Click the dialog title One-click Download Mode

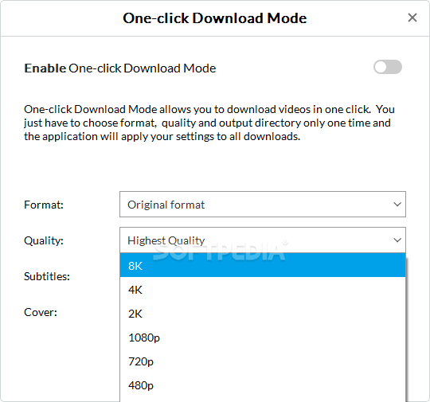[215, 18]
